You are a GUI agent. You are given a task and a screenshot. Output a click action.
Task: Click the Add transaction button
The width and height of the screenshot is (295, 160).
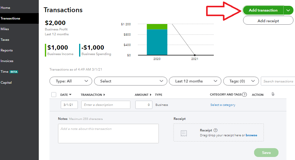point(263,10)
